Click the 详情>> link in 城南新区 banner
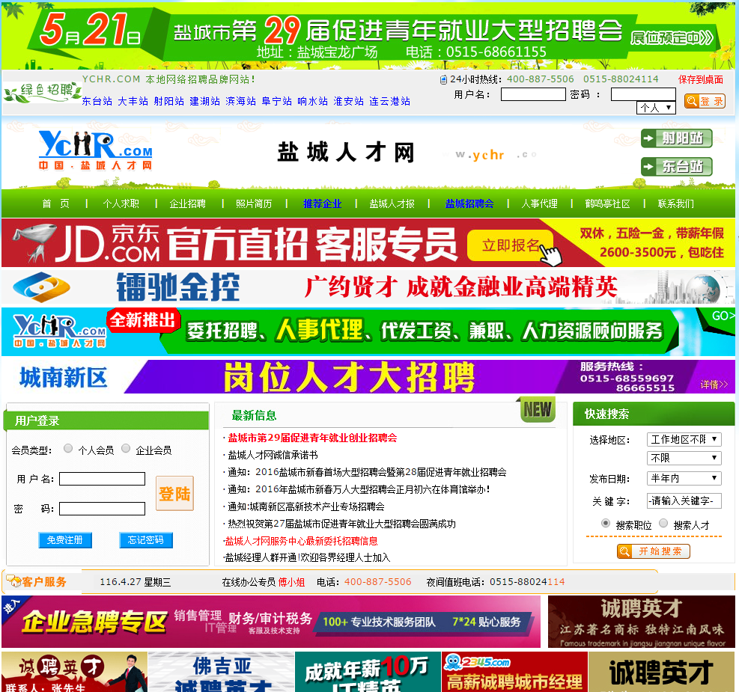This screenshot has height=692, width=739. point(714,385)
